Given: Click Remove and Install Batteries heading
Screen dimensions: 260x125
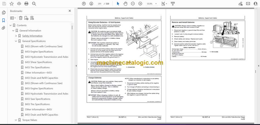Looking at the screenshot, I should [x=183, y=22].
